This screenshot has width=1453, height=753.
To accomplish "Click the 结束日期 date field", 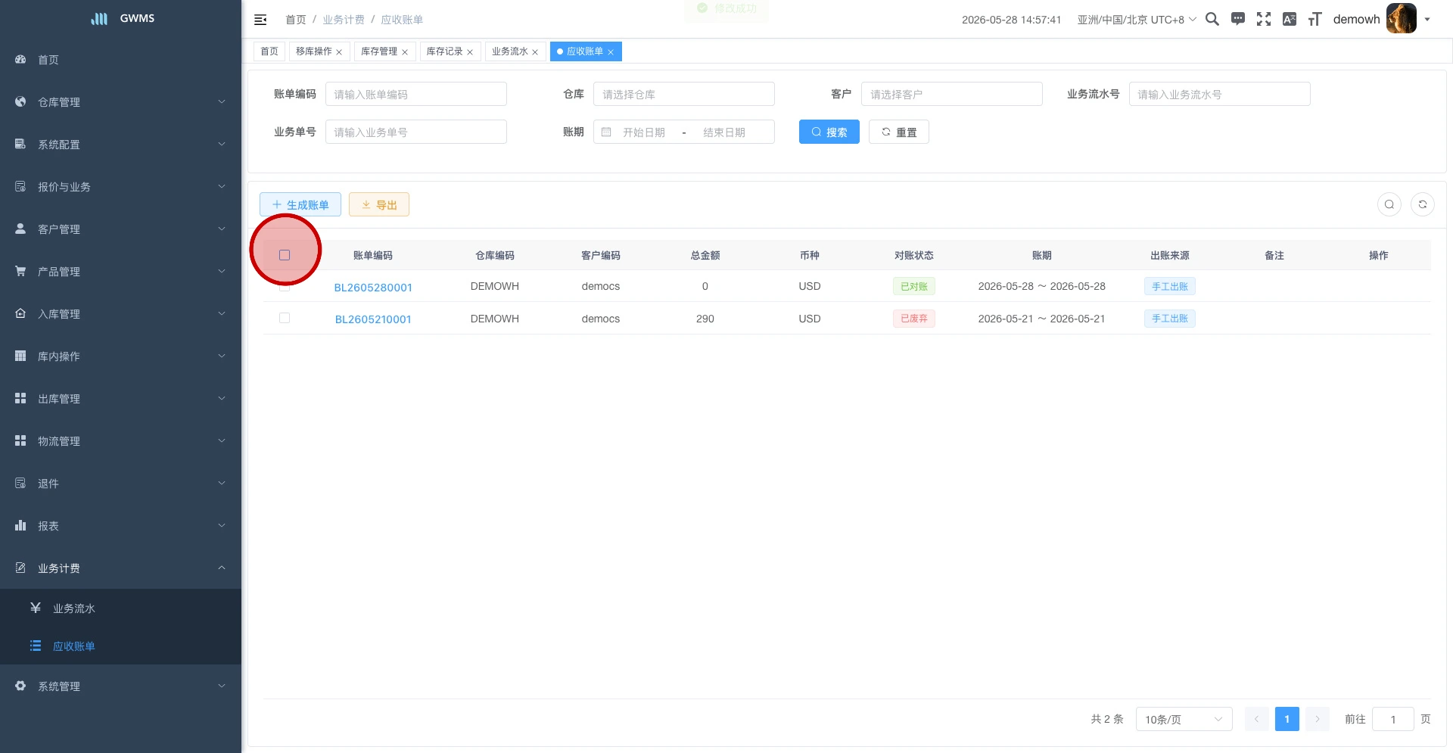I will pyautogui.click(x=724, y=132).
